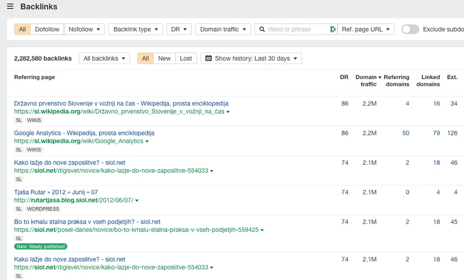Open Tjaša Rutar 2012 Junij 07 link
Viewport: 464px width, 280px height.
[56, 192]
